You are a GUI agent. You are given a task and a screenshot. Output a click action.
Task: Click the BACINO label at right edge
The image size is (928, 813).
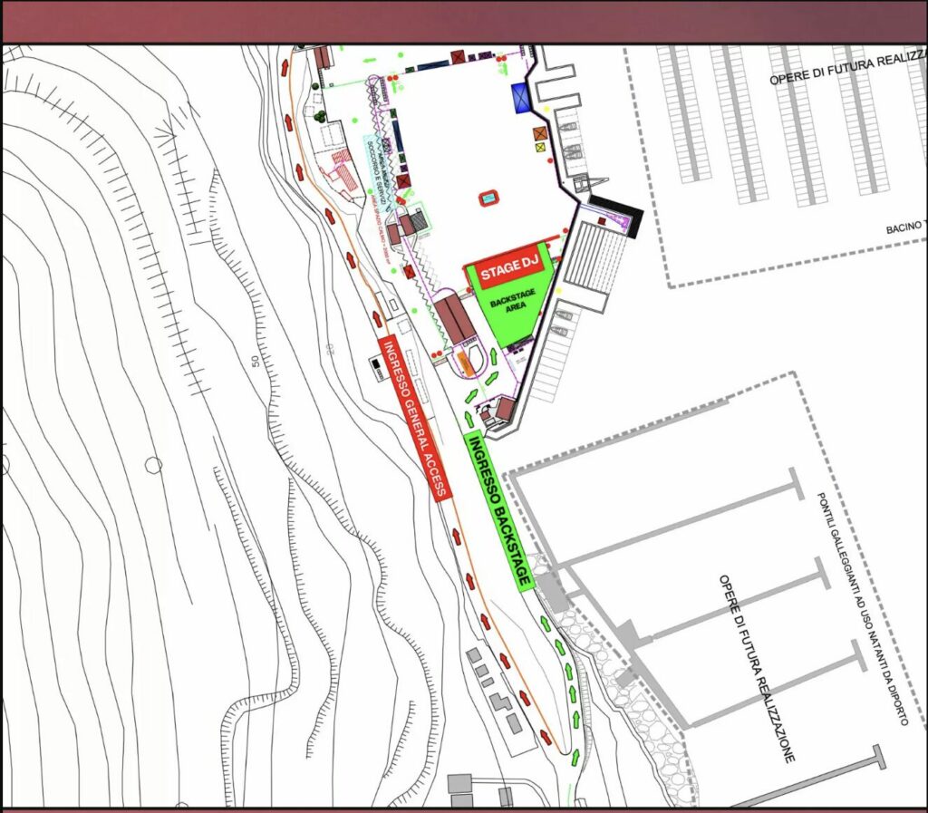click(906, 227)
